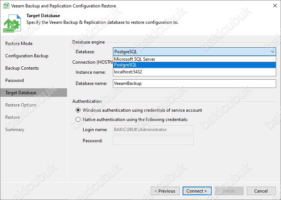Click the Previous button
Image resolution: width=281 pixels, height=200 pixels.
(x=165, y=191)
